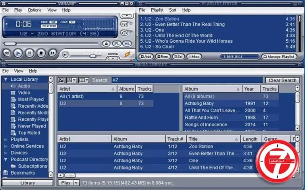Toggle the media library with ML button
Viewport: 305px width, 190px height.
pyautogui.click(x=127, y=44)
